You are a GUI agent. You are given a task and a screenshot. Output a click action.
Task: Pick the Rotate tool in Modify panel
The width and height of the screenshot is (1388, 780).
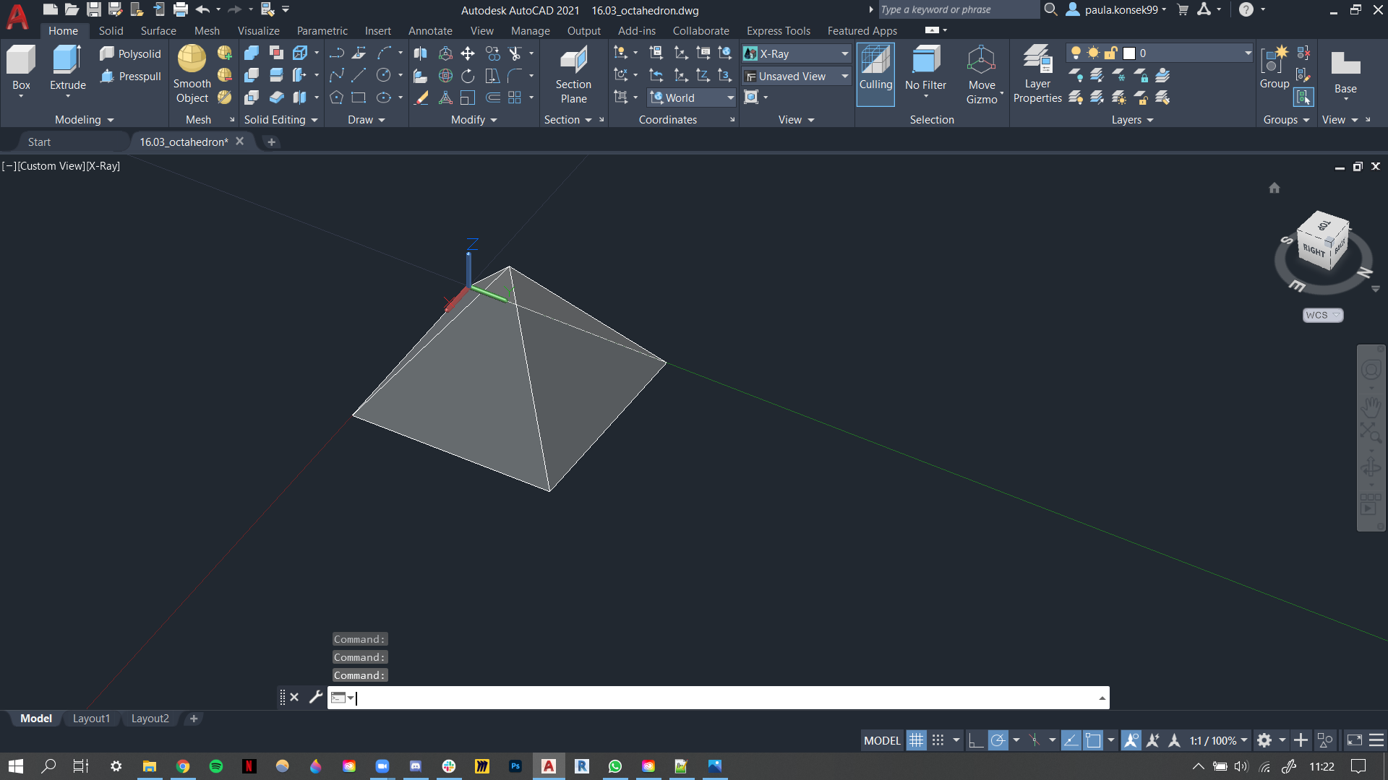[468, 76]
